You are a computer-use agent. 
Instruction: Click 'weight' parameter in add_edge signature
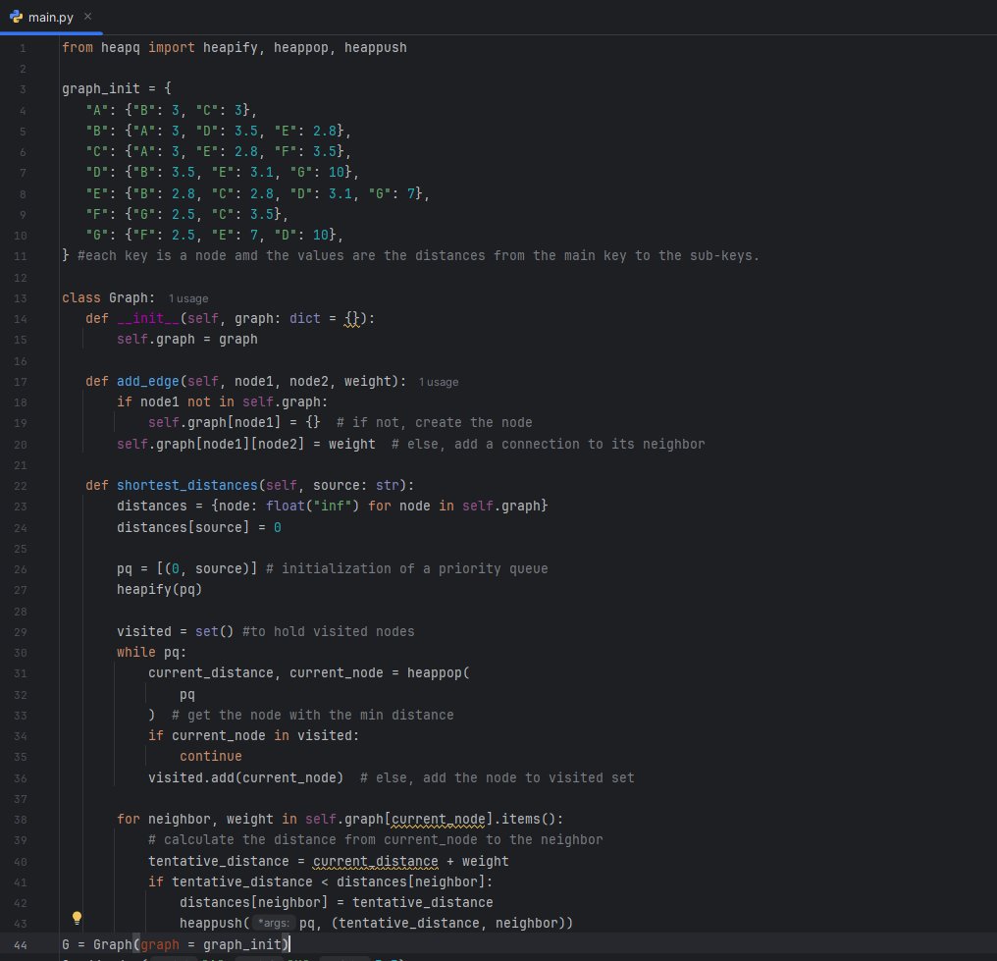(368, 381)
